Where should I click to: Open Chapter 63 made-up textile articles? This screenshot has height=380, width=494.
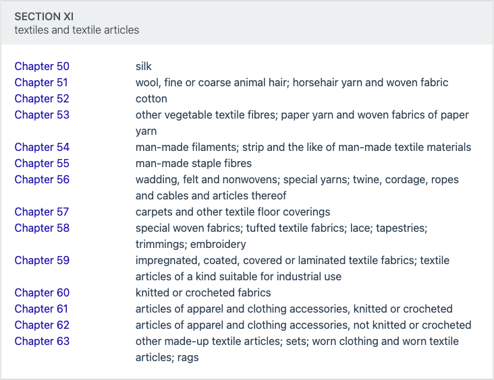[42, 342]
